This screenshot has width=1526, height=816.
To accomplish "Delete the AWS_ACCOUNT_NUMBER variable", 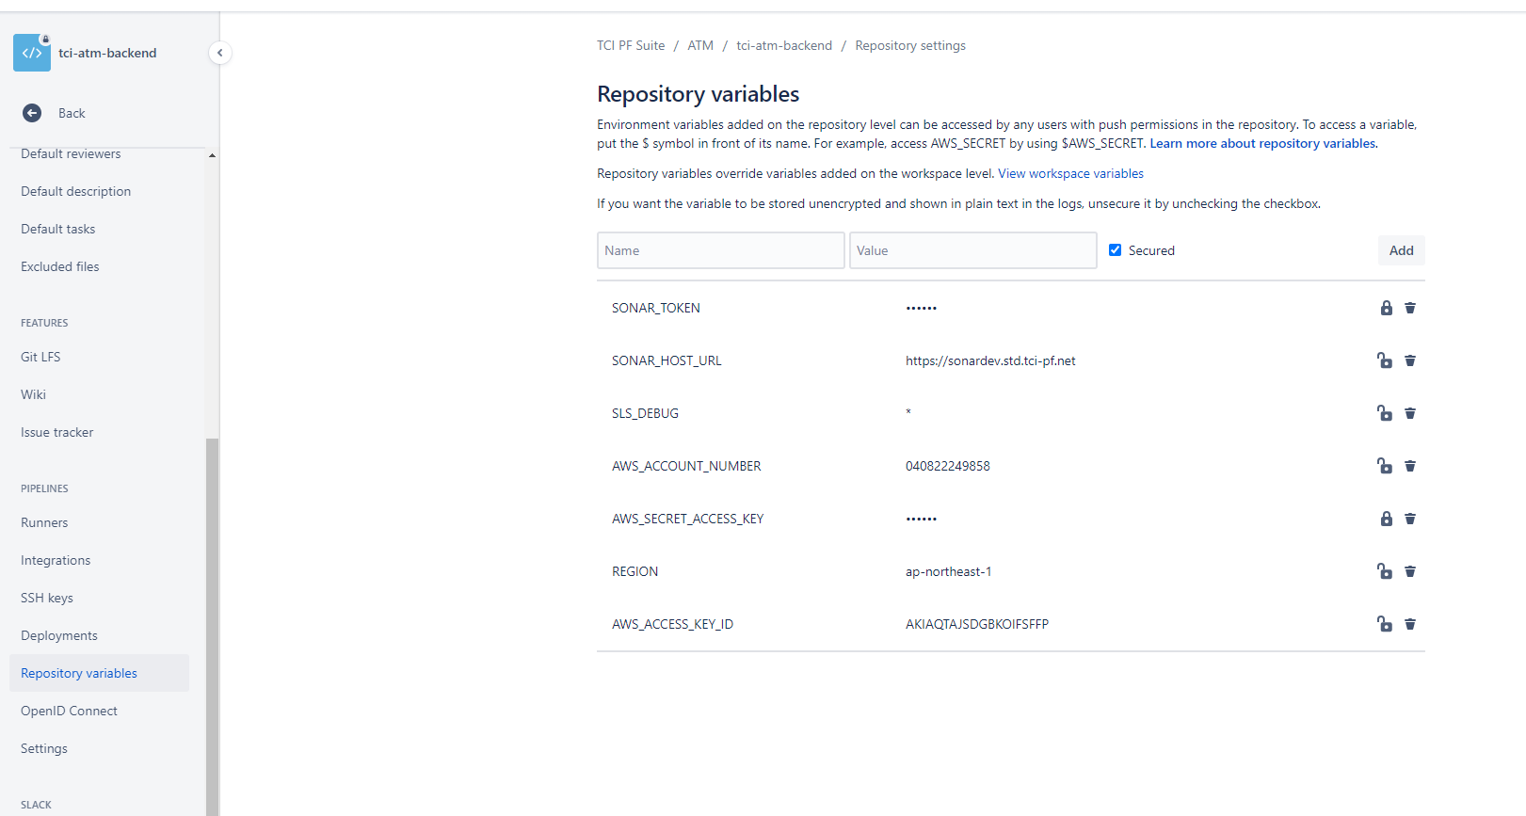I will [1409, 466].
